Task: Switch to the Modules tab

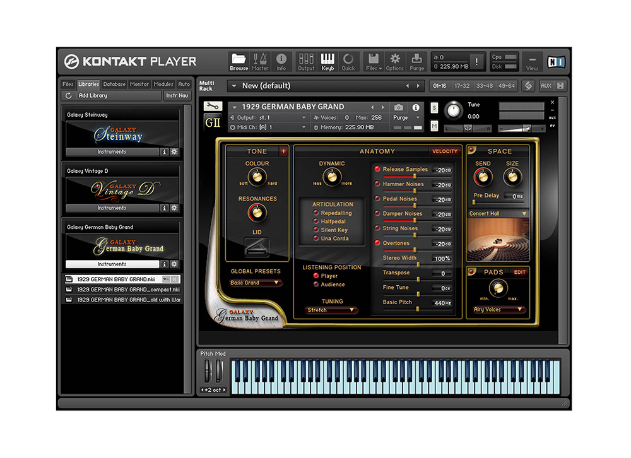Action: click(x=163, y=84)
